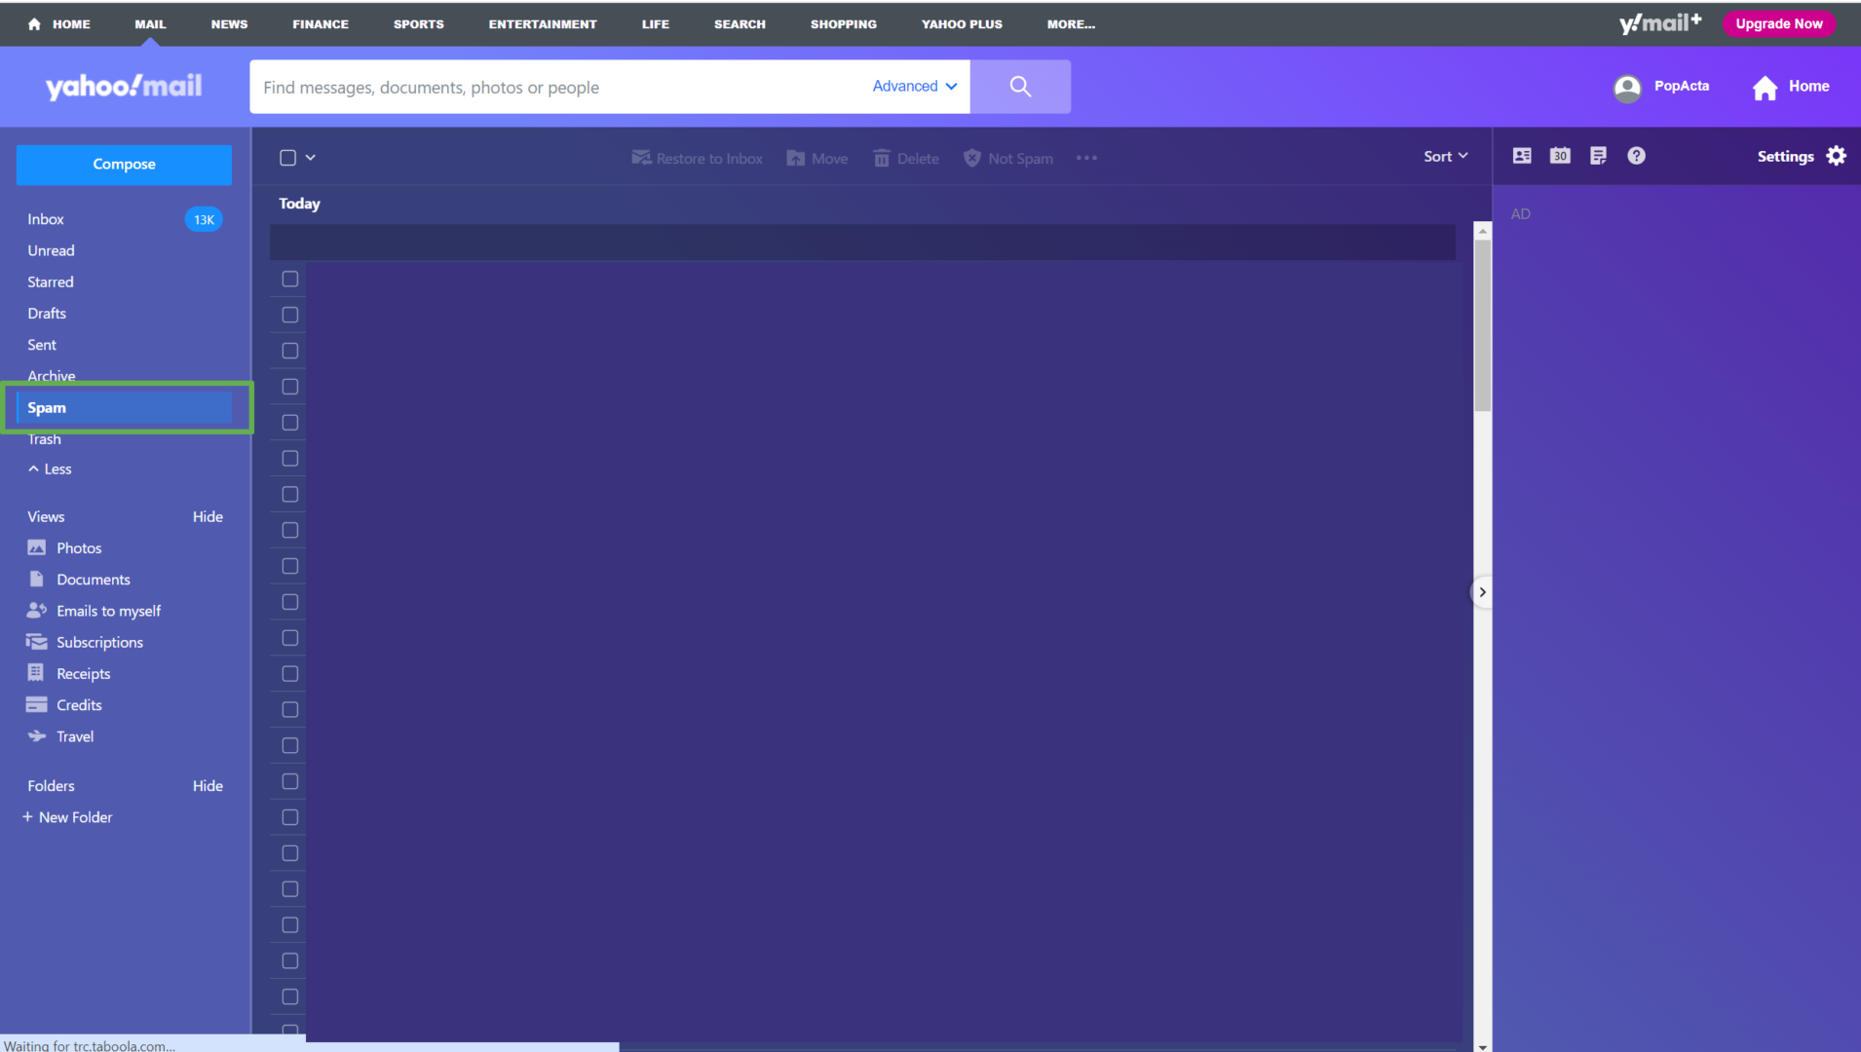Click the message list scrollbar thumb
The image size is (1861, 1052).
1483,324
